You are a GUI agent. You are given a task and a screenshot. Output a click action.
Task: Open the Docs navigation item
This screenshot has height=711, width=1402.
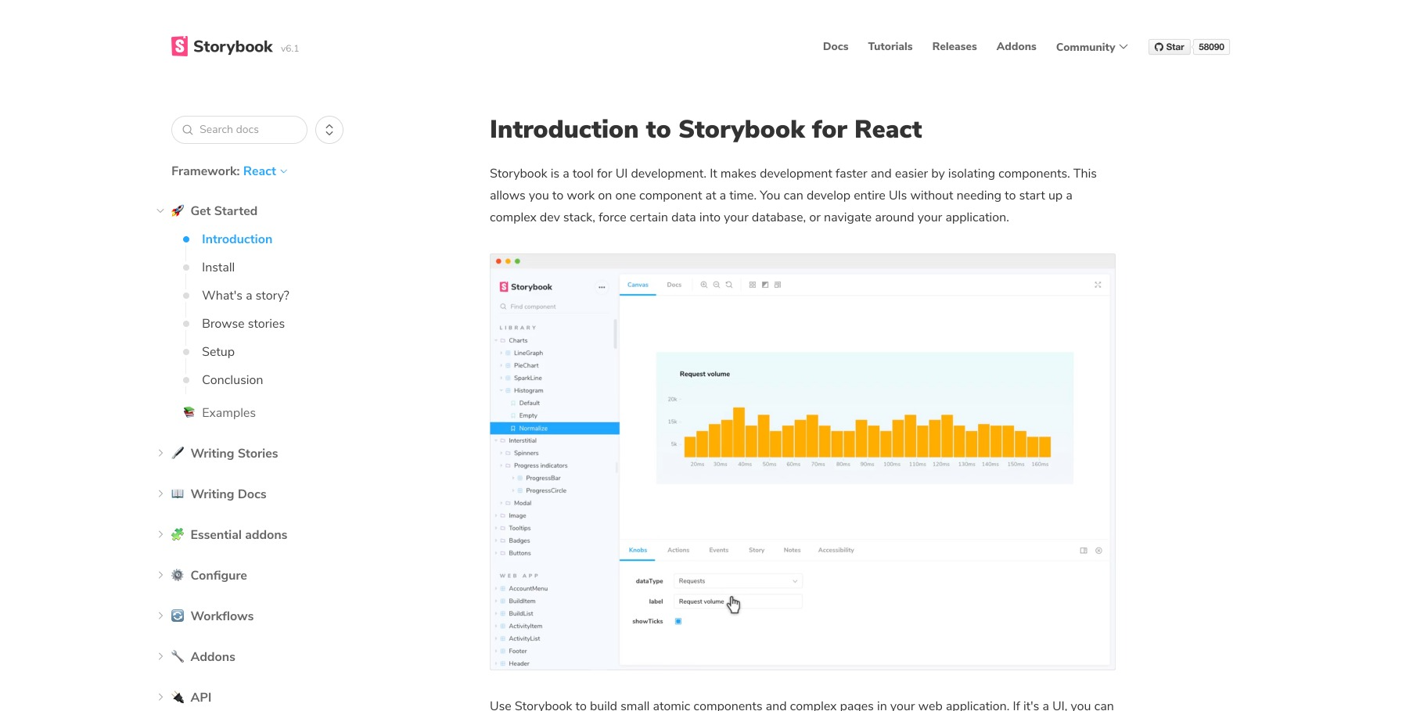point(835,46)
